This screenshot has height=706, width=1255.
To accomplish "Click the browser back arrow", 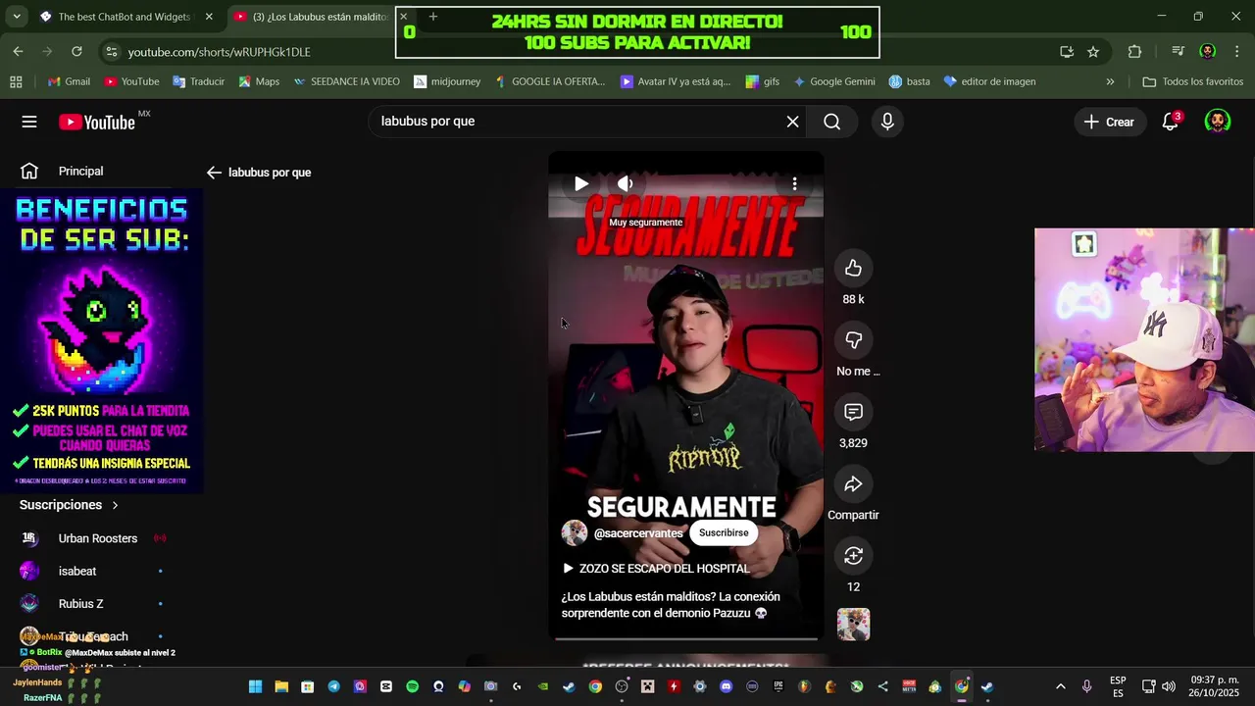I will point(18,51).
